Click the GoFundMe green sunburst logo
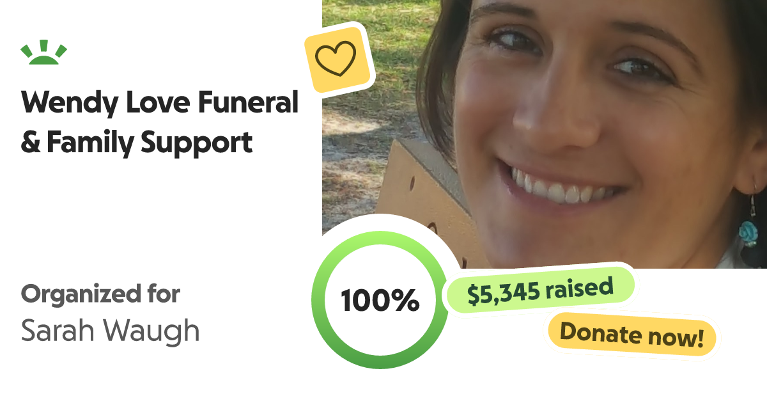Image resolution: width=767 pixels, height=403 pixels. pos(44,54)
